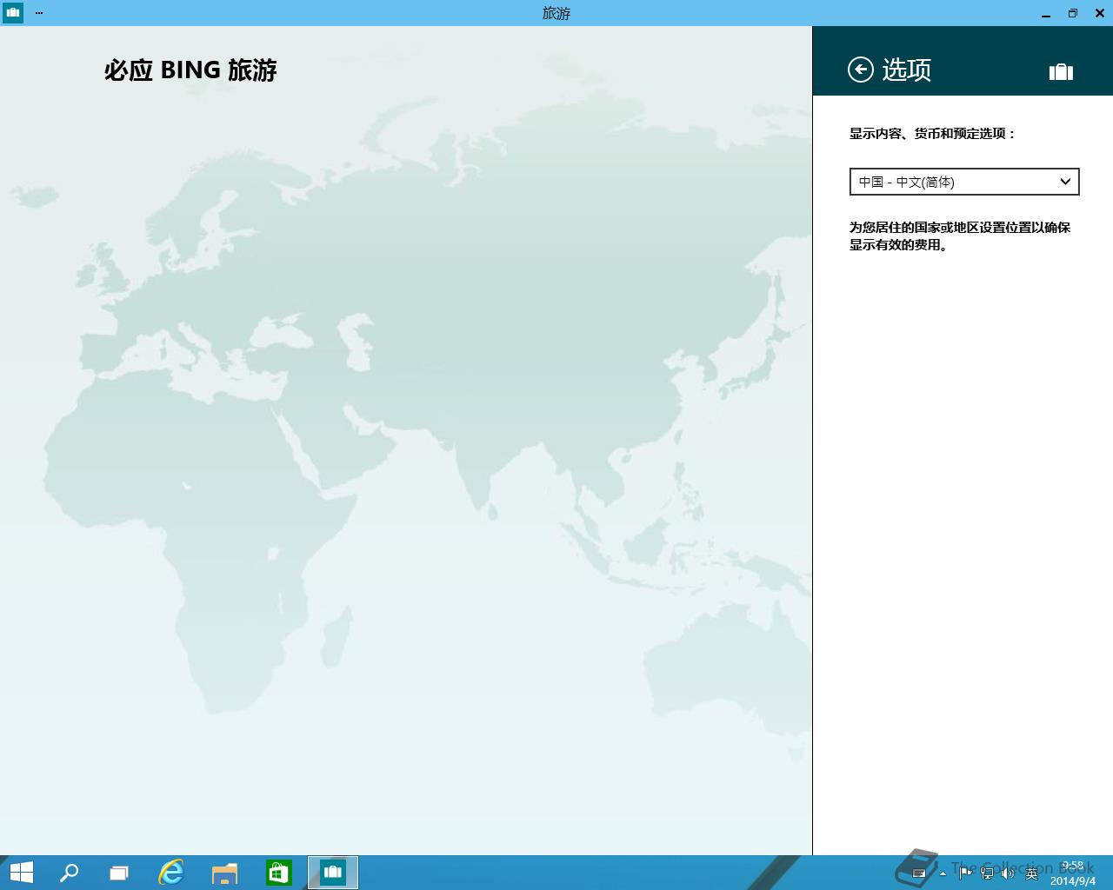Open File Explorer from taskbar
Image resolution: width=1113 pixels, height=890 pixels.
pos(224,873)
